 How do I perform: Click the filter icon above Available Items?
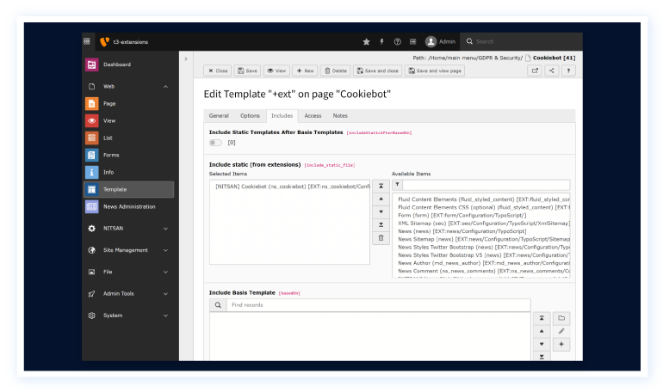[397, 185]
